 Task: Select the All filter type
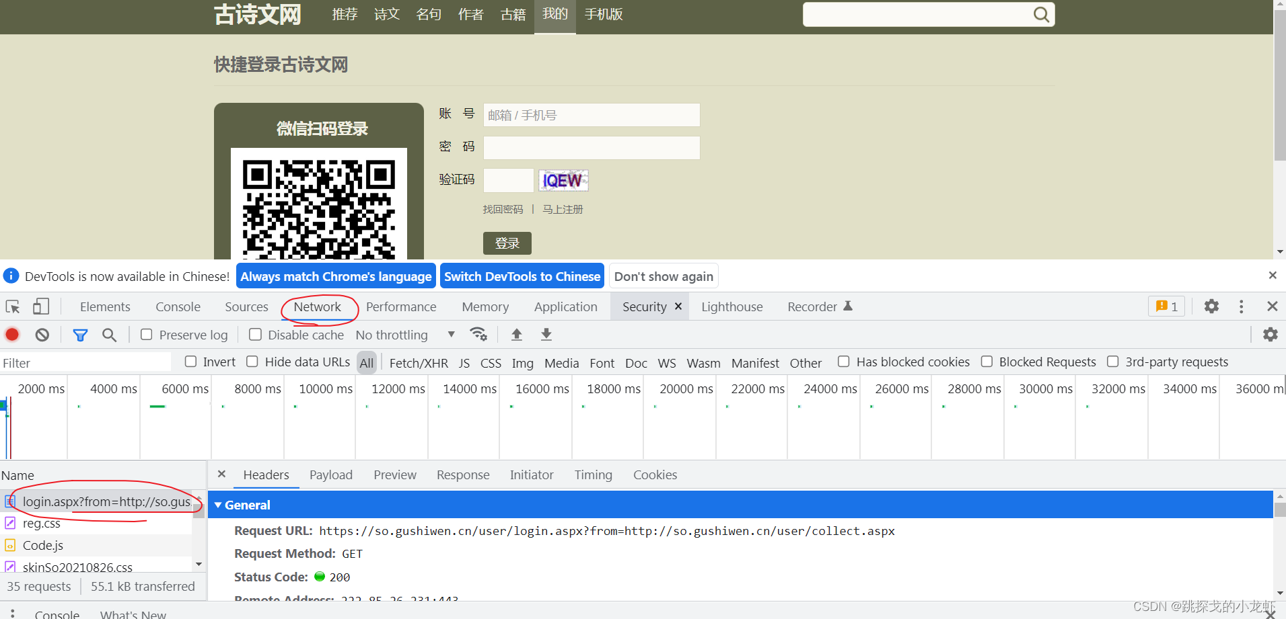tap(367, 363)
